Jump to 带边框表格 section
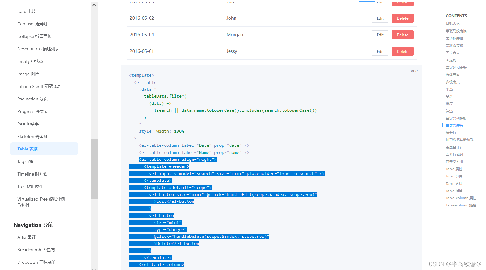Image resolution: width=486 pixels, height=270 pixels. click(454, 38)
